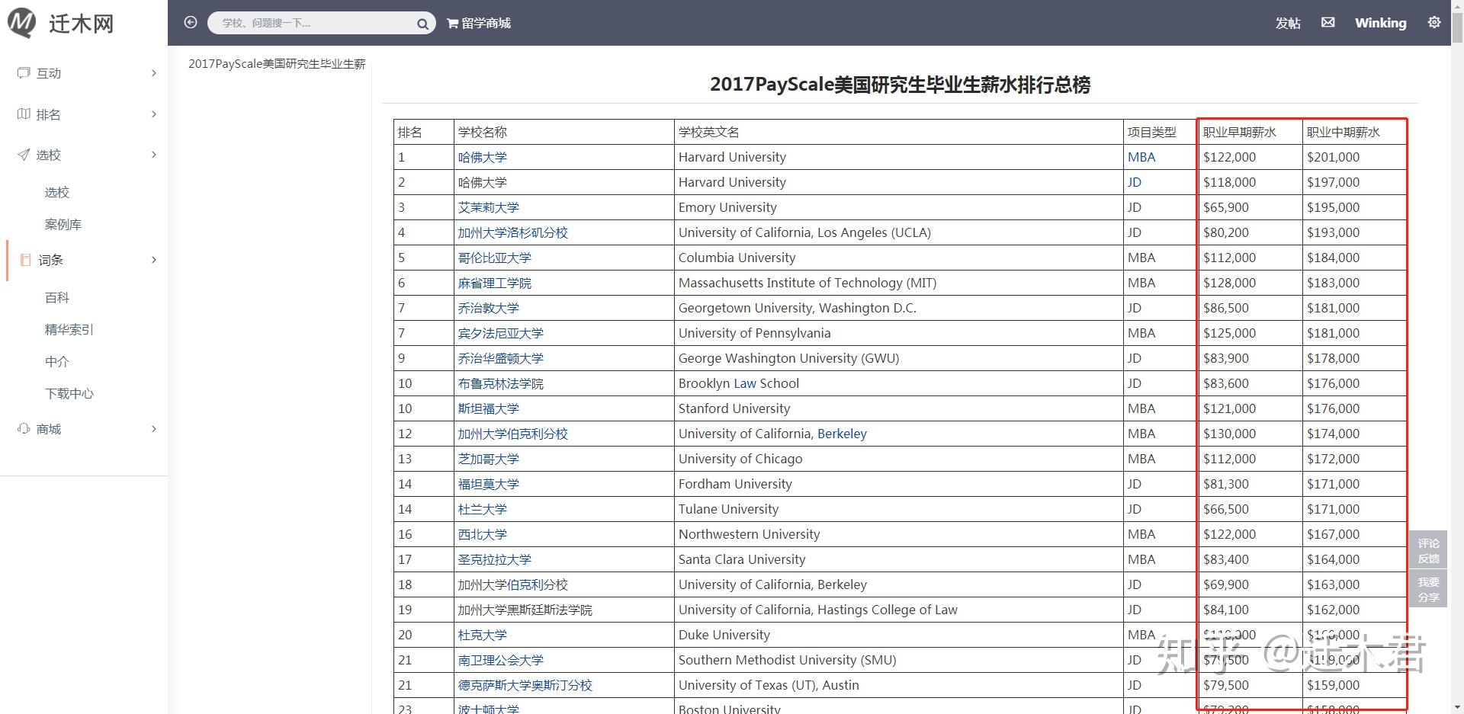
Task: Click the 商城 headset icon
Action: pos(24,429)
